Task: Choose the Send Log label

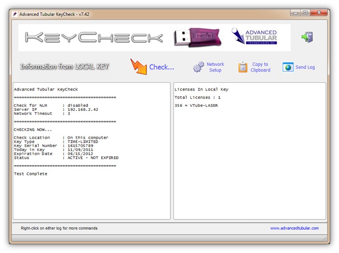Action: [x=305, y=67]
